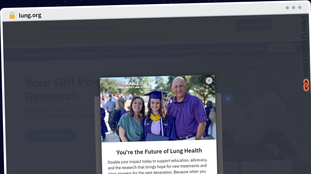Click the padlock icon beside lung.org
This screenshot has height=174, width=311.
tap(12, 16)
